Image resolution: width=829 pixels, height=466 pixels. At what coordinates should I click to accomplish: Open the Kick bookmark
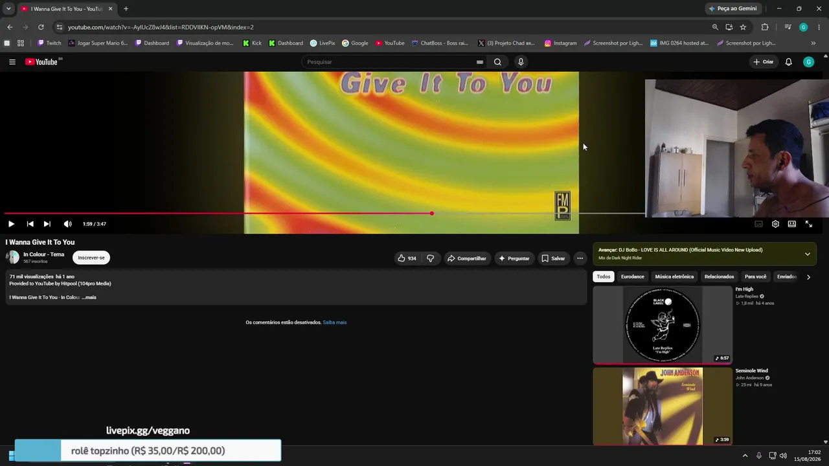tap(252, 43)
